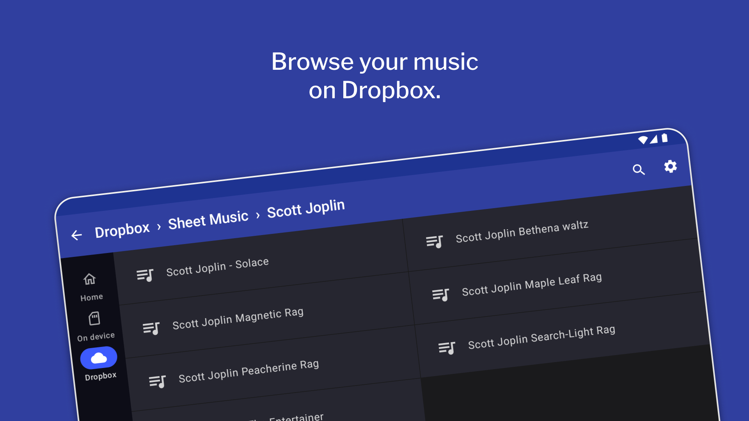Click playlist icon beside Maple Leaf Rag
The image size is (749, 421).
pos(440,295)
